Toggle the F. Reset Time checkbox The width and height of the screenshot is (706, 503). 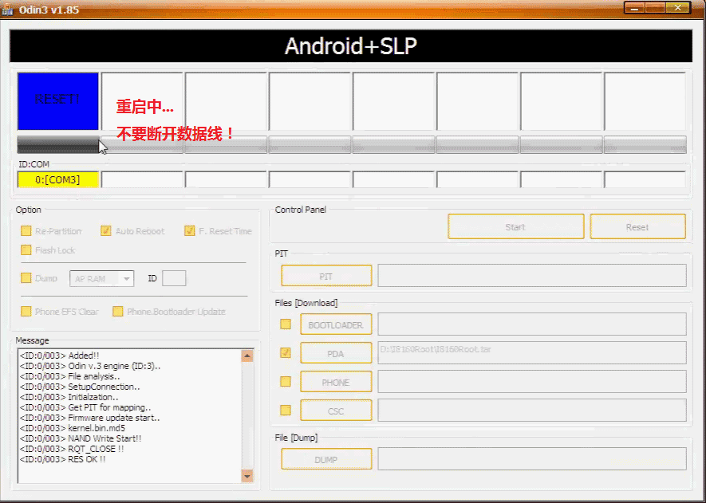point(190,231)
